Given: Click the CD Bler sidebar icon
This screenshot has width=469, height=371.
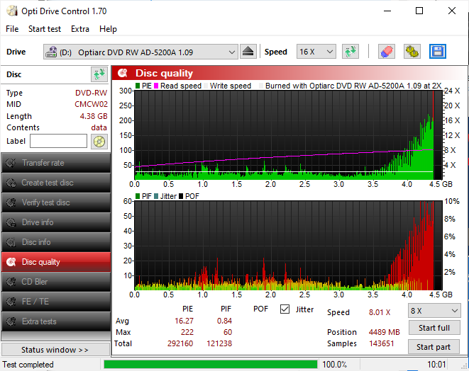Looking at the screenshot, I should click(11, 282).
